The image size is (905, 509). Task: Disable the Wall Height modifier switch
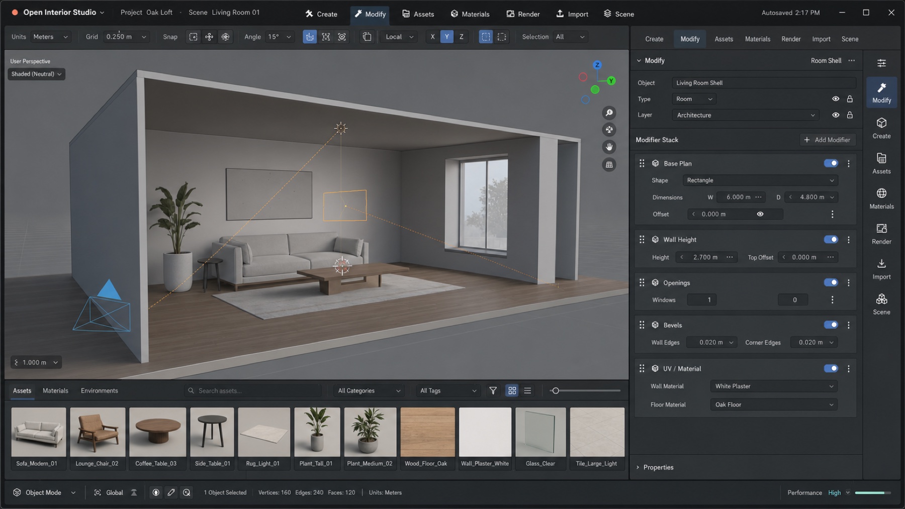click(831, 240)
